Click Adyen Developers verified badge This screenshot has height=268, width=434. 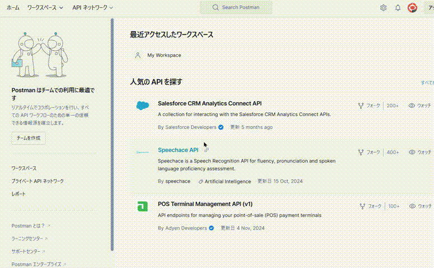coord(211,228)
